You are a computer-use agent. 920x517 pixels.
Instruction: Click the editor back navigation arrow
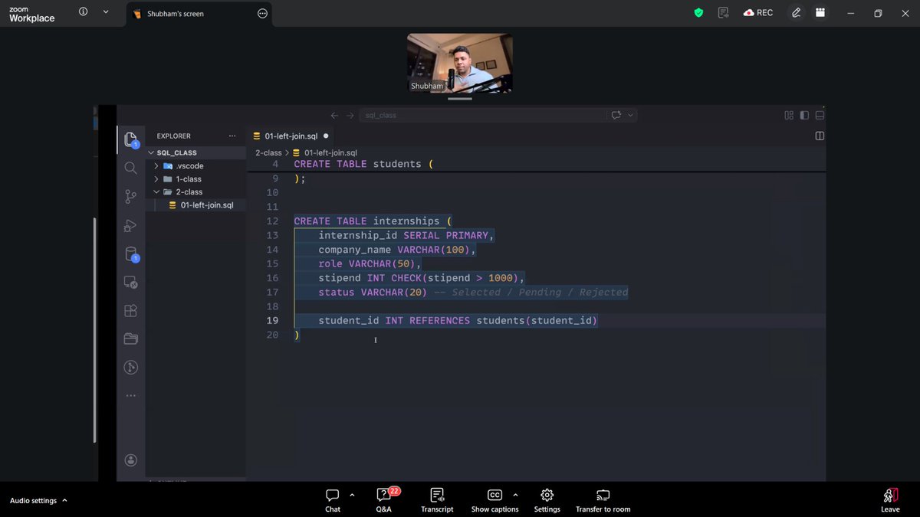click(x=334, y=116)
